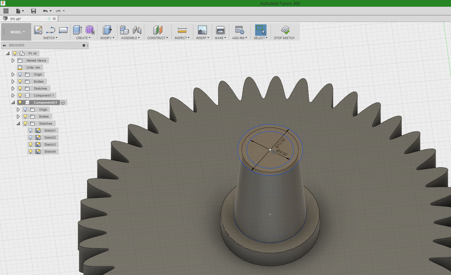This screenshot has width=451, height=275.
Task: Open the CONSTRUCT menu
Action: (x=158, y=38)
